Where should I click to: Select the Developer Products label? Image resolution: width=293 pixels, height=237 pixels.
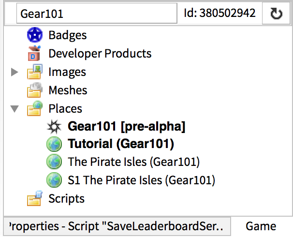100,54
